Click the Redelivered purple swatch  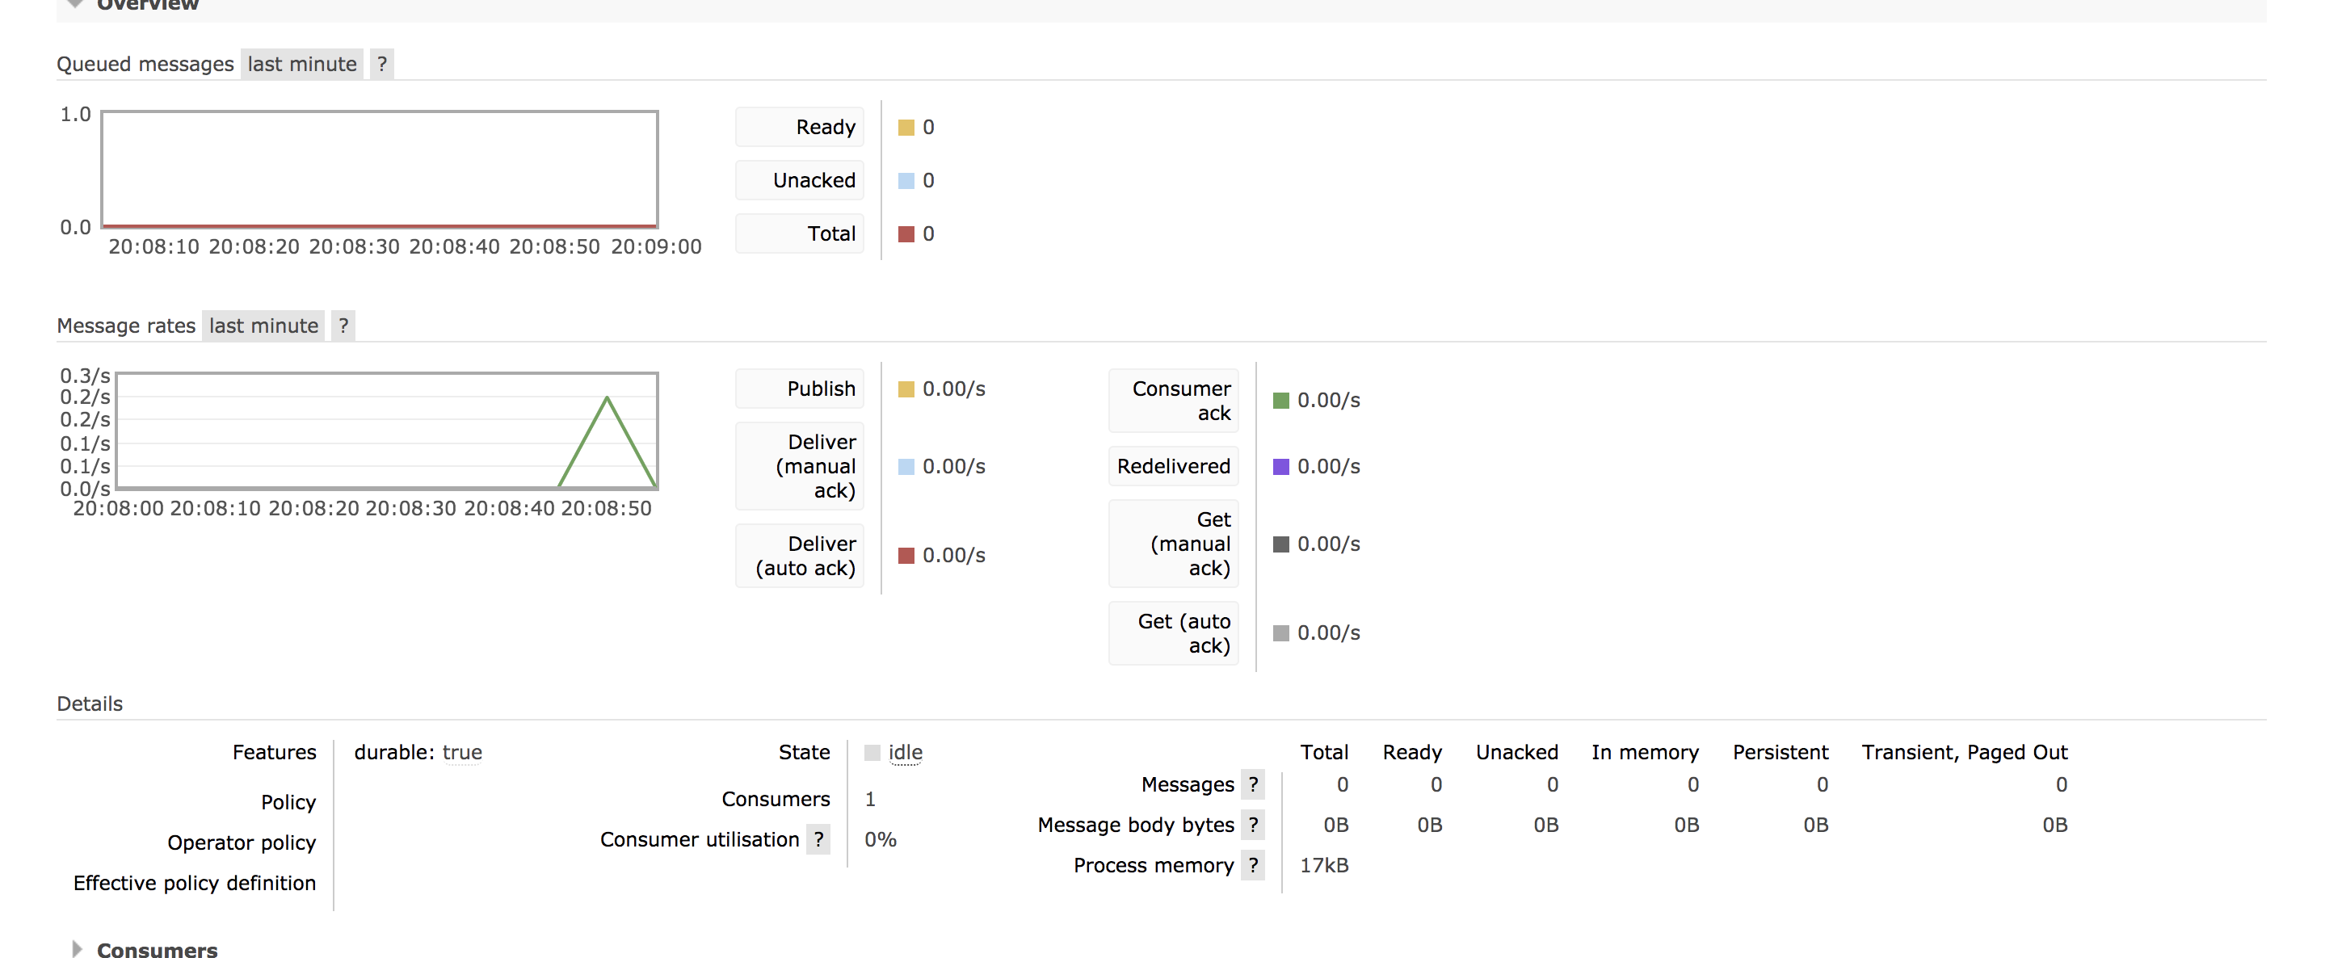pyautogui.click(x=1280, y=466)
